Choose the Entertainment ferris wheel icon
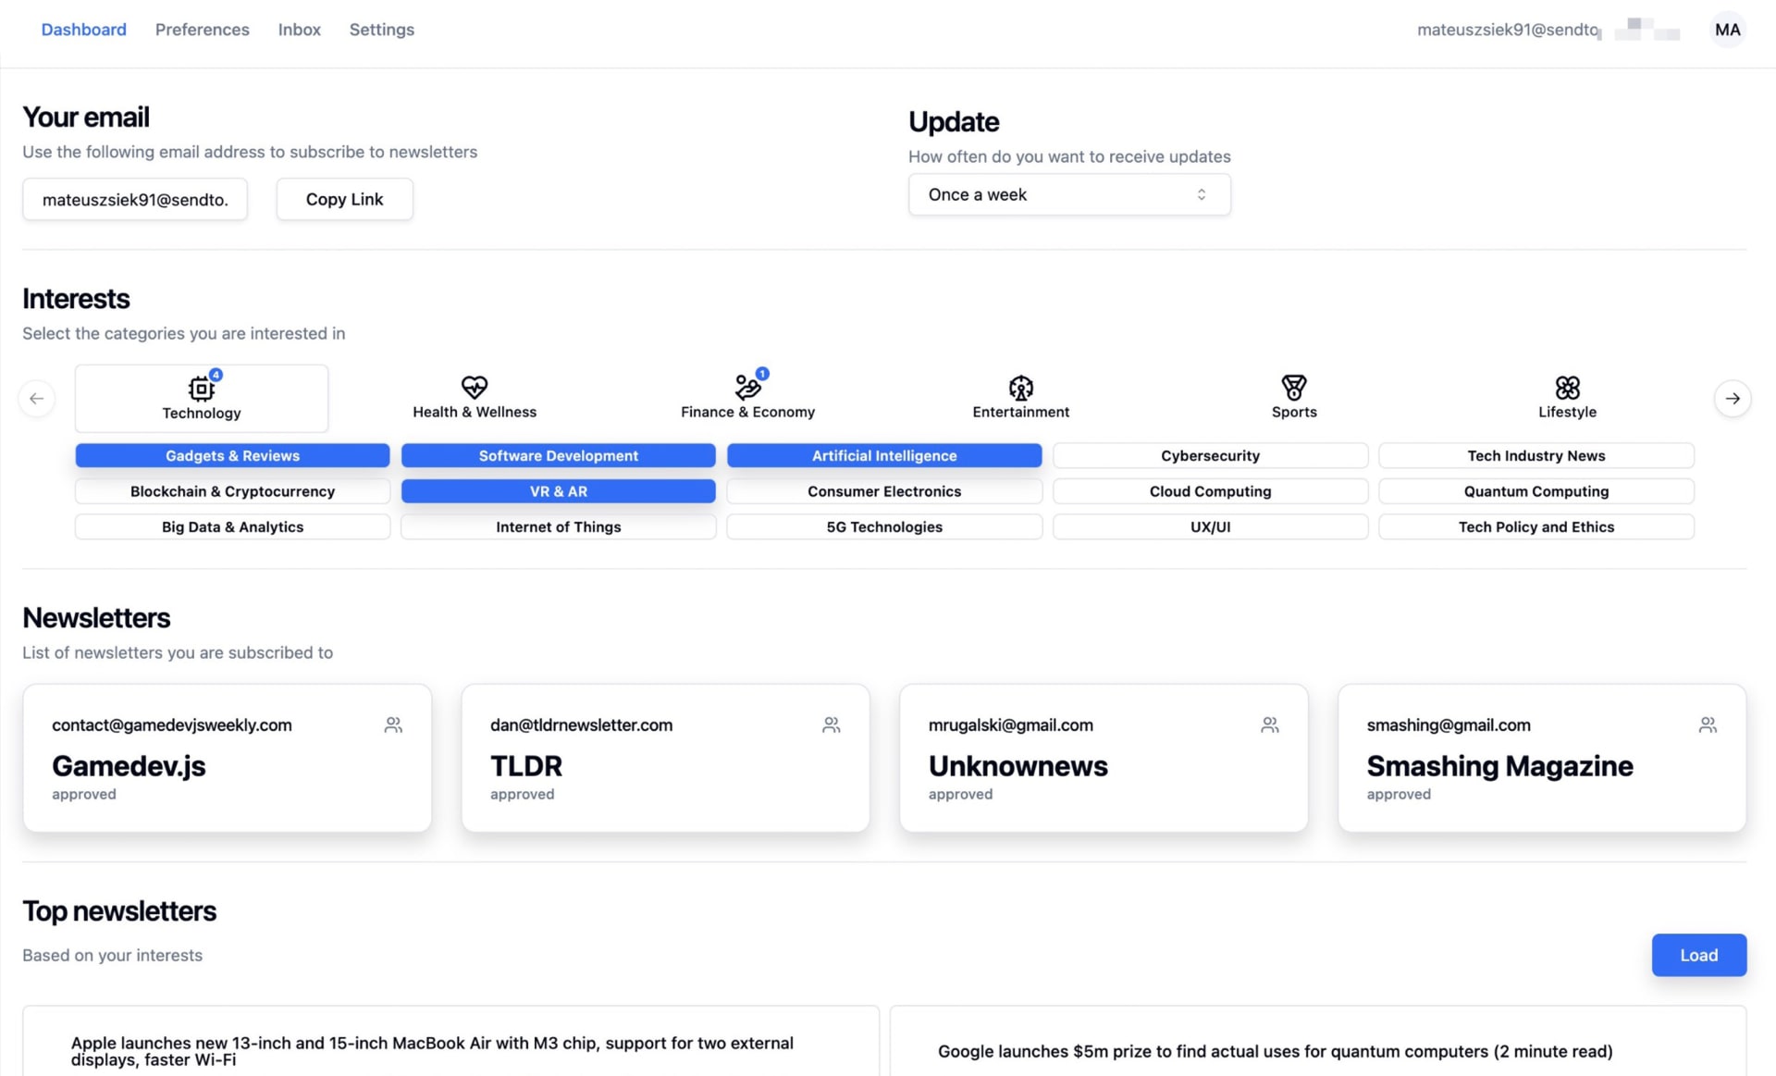This screenshot has width=1776, height=1076. point(1020,387)
